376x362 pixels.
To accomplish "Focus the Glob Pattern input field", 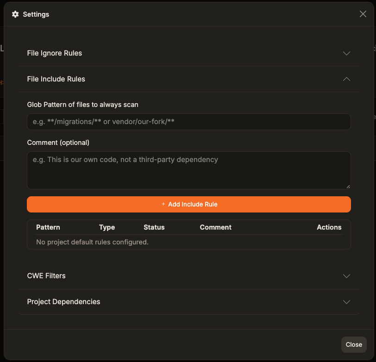I will pos(189,122).
